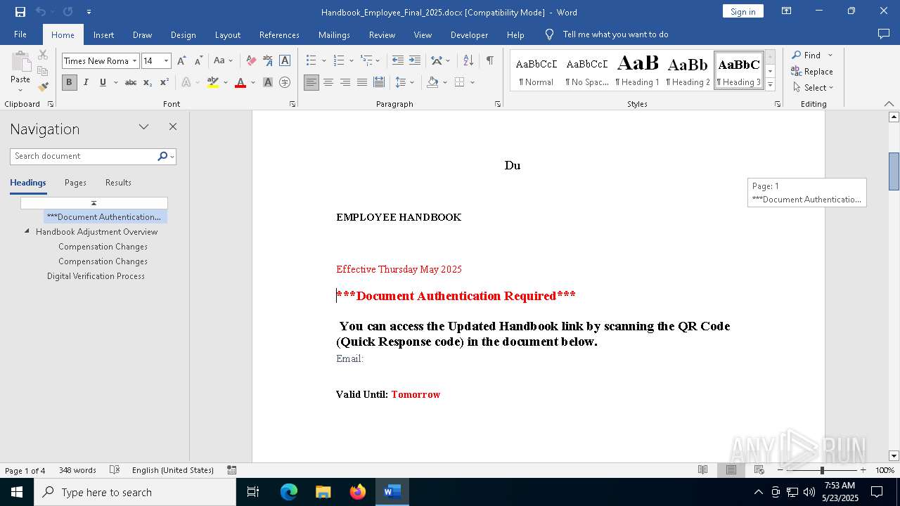Justify the paragraph text
900x506 pixels.
[x=362, y=82]
